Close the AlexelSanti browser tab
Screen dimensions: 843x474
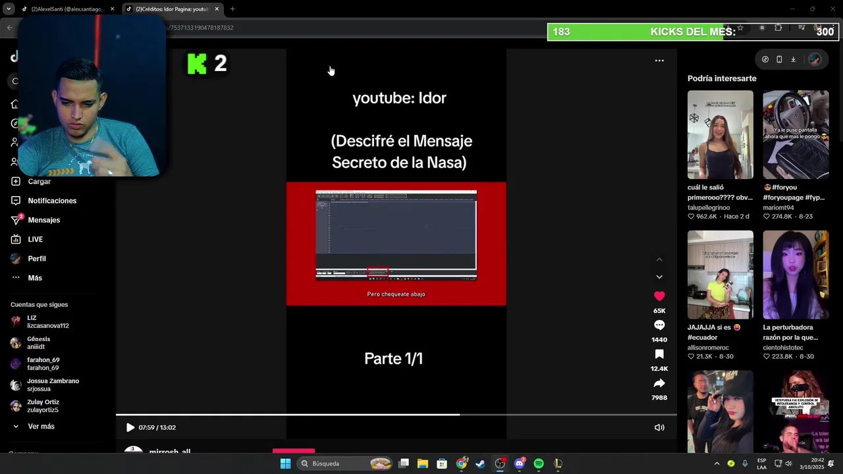tap(112, 9)
